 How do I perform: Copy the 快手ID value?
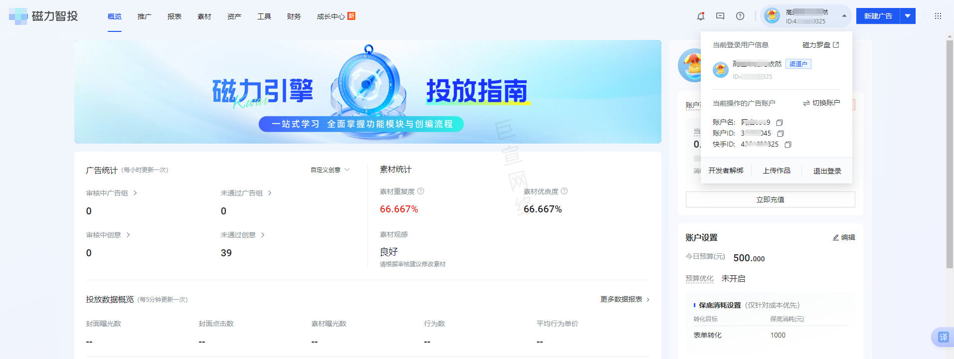tap(788, 144)
